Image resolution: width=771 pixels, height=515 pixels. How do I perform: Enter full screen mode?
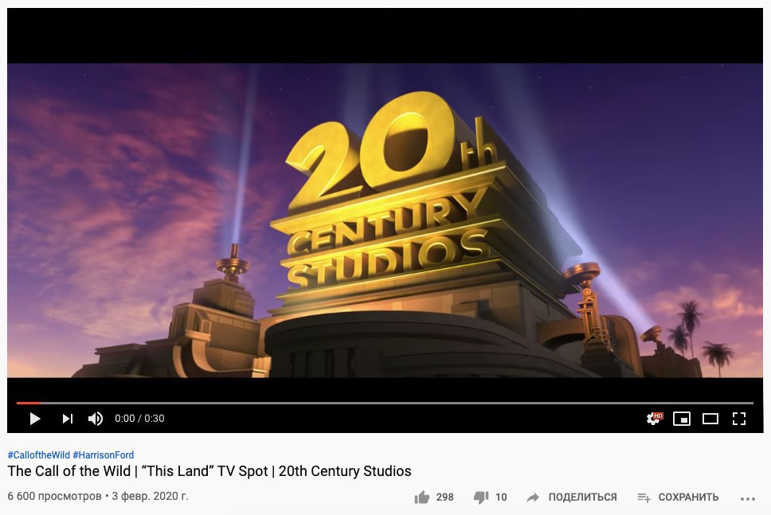tap(739, 419)
